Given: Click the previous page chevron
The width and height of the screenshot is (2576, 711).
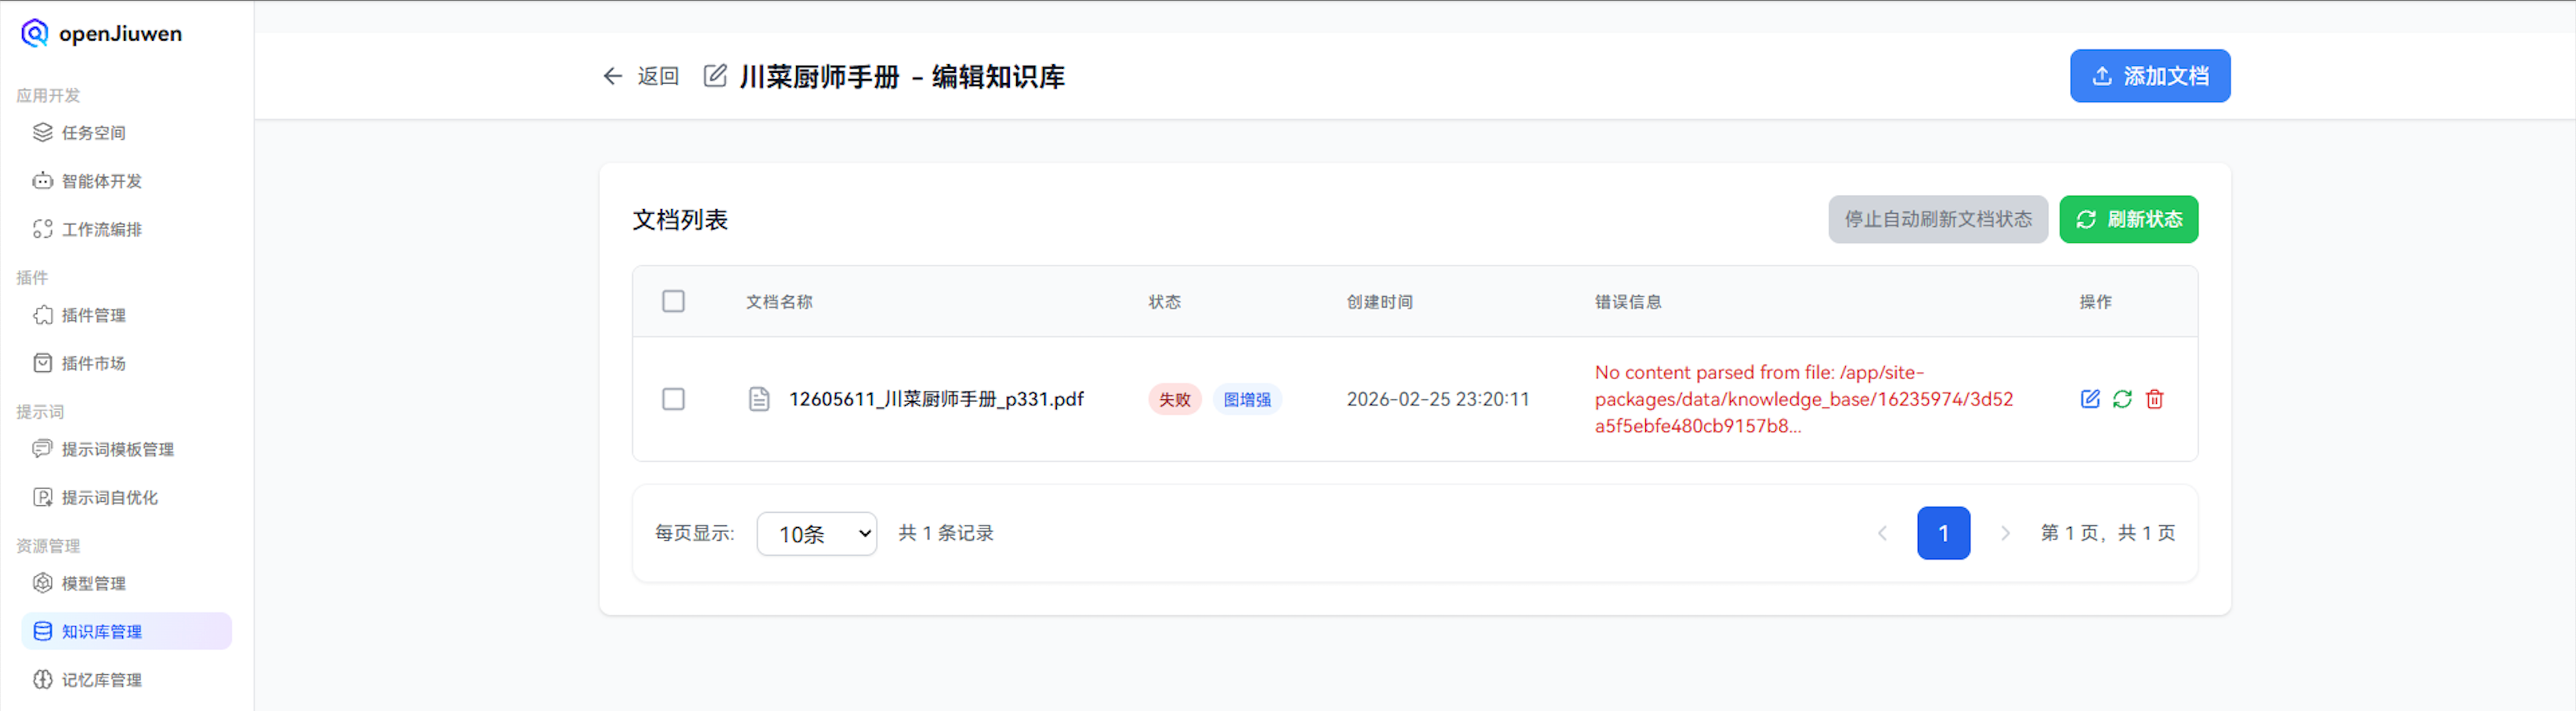Looking at the screenshot, I should [1883, 533].
